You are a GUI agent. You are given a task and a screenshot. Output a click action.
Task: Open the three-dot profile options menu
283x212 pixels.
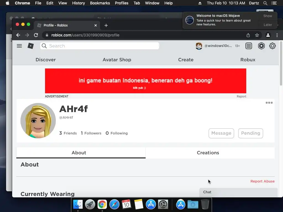[x=269, y=103]
